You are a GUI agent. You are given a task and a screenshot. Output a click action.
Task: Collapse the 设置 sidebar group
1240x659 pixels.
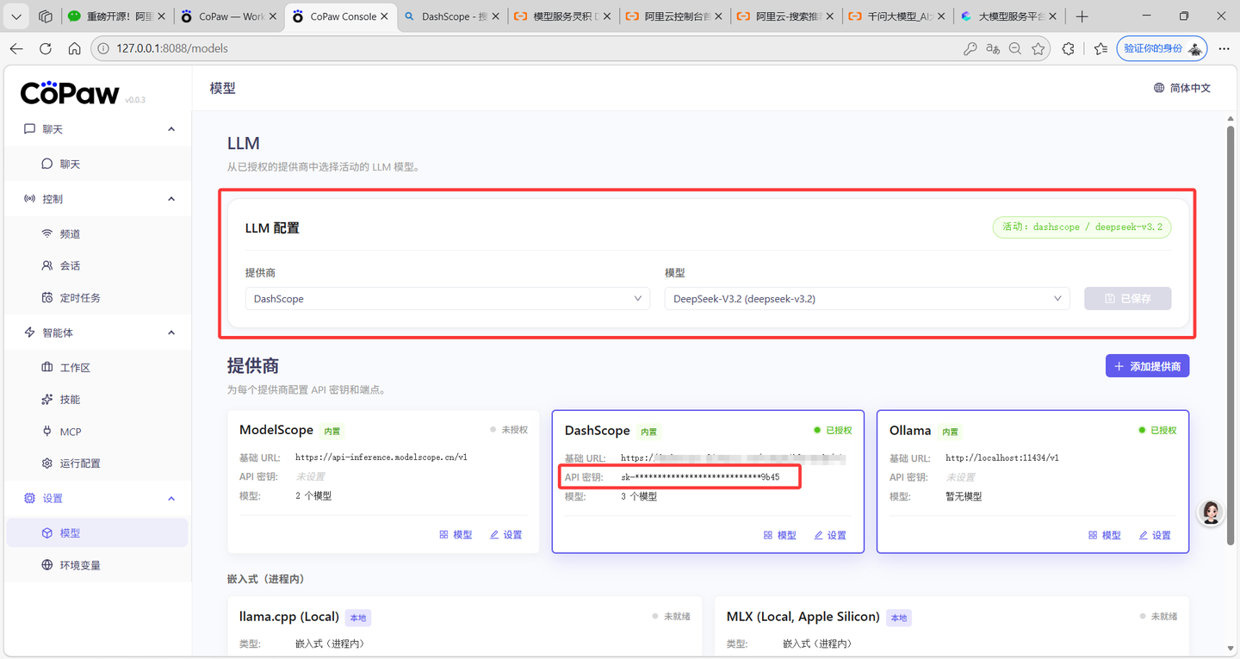[x=171, y=498]
